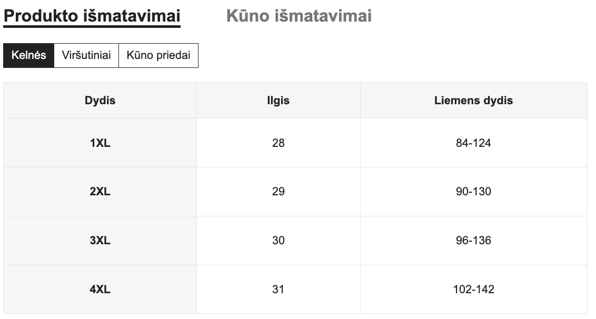Click the waist size 90-130 cell
The width and height of the screenshot is (596, 319).
473,192
